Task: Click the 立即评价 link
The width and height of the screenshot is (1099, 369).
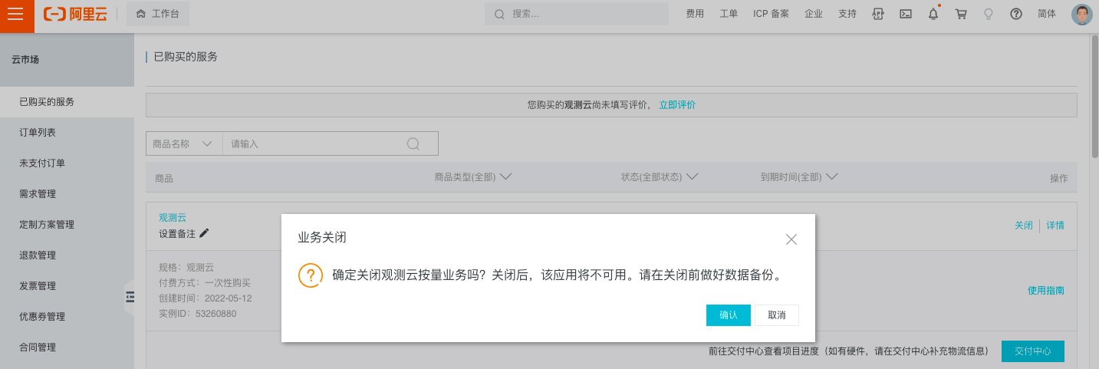Action: coord(677,105)
